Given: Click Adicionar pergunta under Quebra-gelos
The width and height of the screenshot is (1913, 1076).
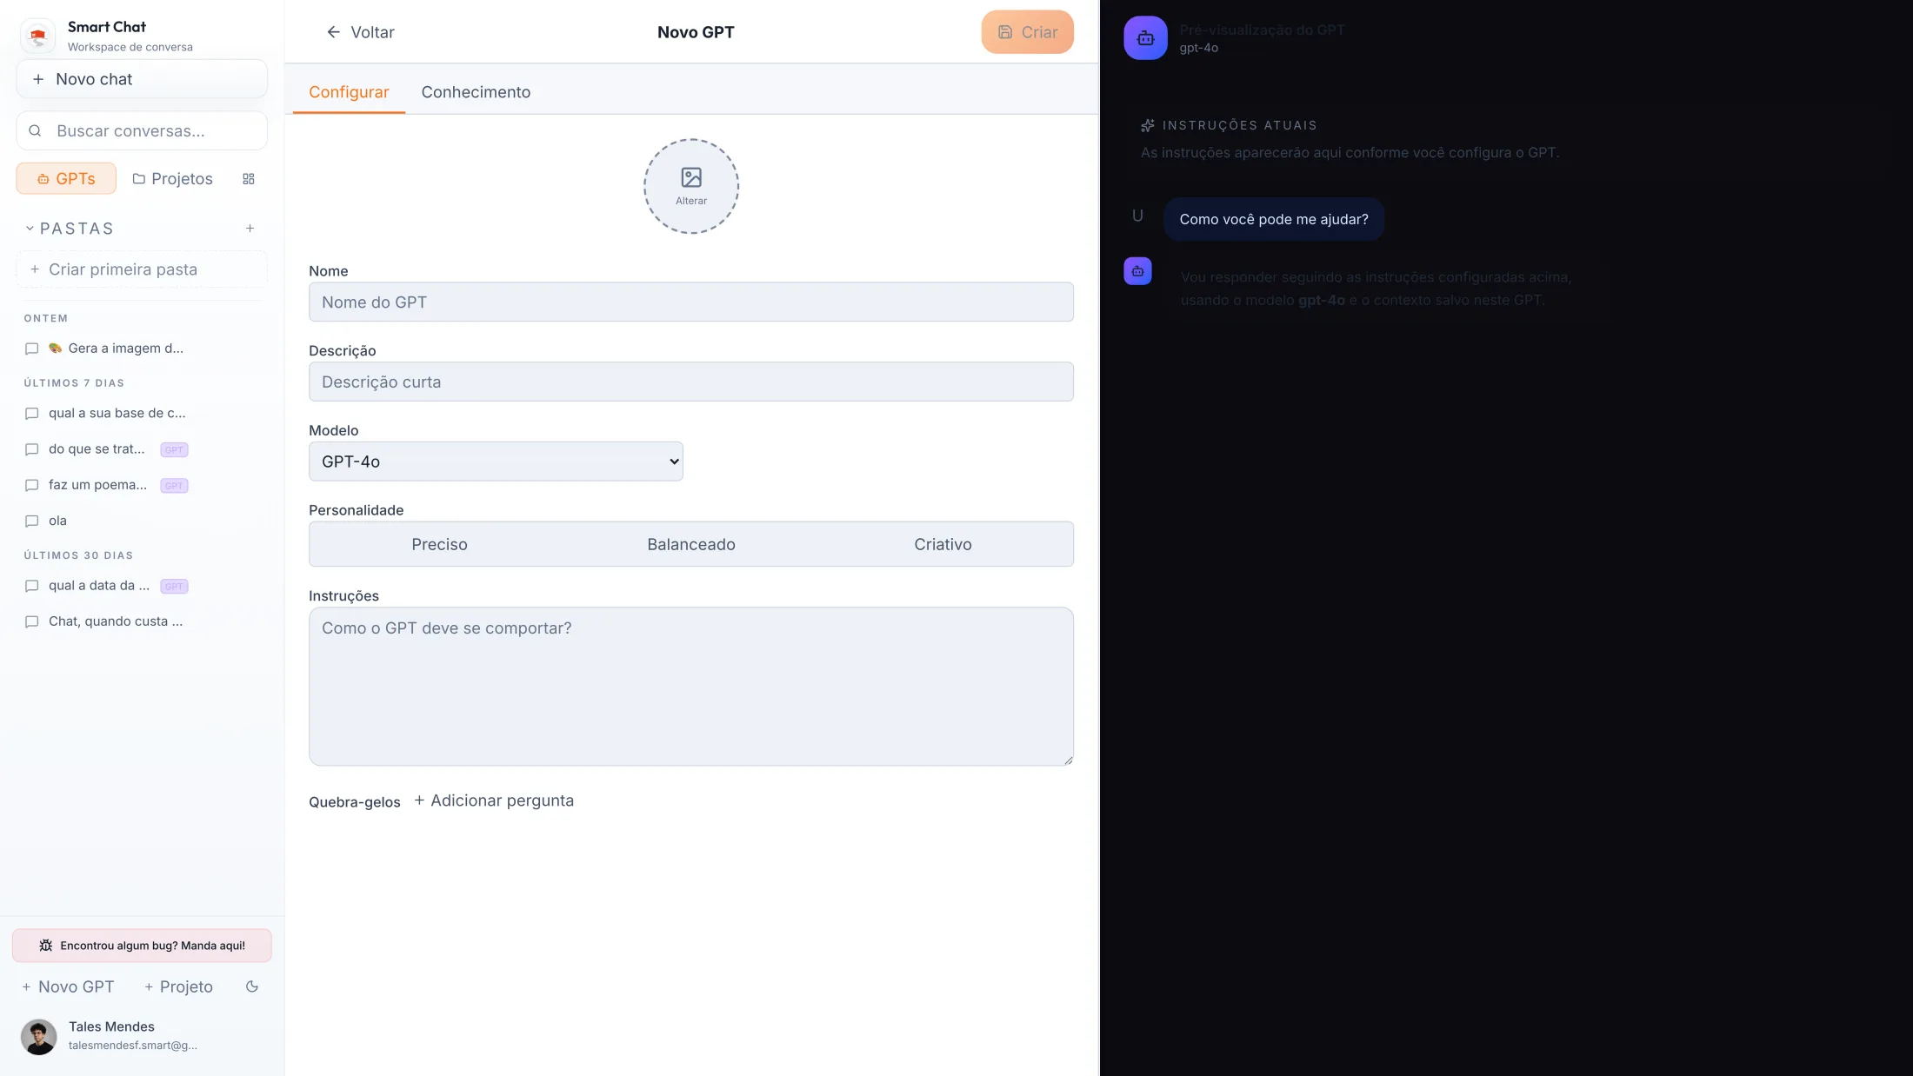Looking at the screenshot, I should (x=493, y=800).
